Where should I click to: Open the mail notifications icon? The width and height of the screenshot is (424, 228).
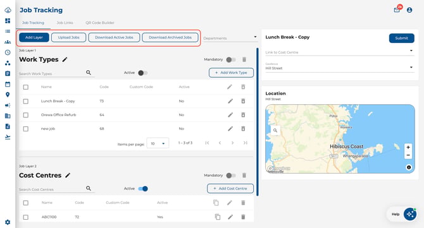pos(397,10)
